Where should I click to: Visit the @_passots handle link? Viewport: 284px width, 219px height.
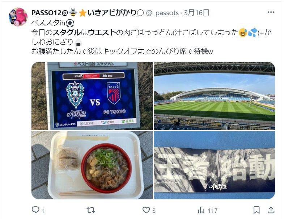(162, 13)
